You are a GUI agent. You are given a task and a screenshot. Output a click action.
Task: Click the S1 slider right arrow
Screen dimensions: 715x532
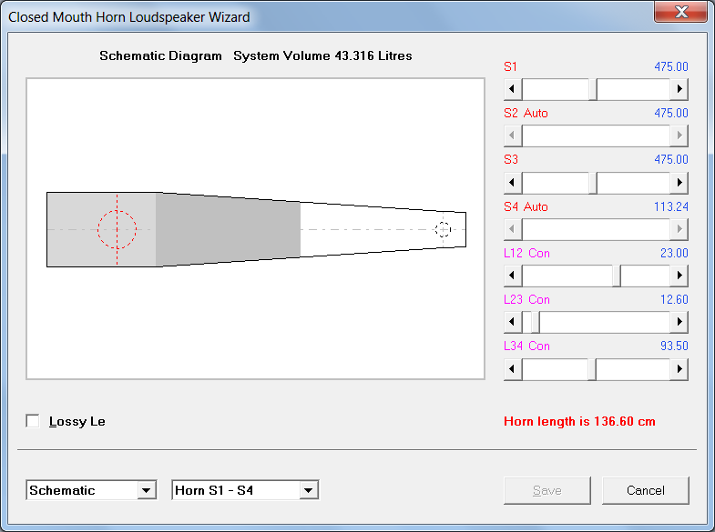pyautogui.click(x=679, y=89)
